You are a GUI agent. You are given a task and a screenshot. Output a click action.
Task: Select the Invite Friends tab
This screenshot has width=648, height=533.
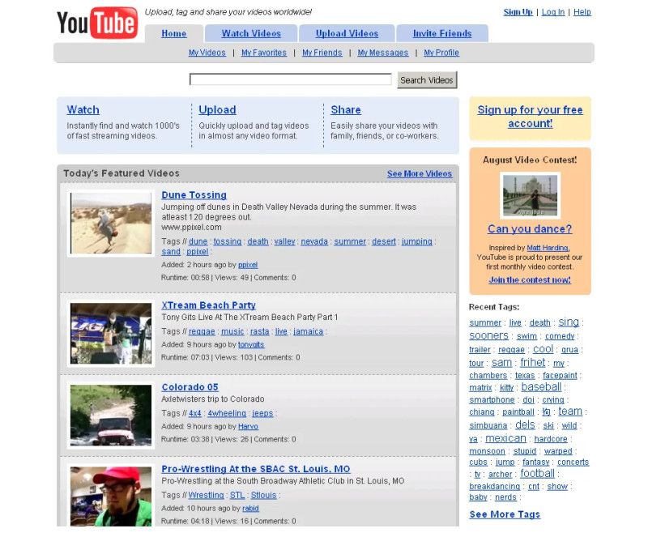(442, 33)
